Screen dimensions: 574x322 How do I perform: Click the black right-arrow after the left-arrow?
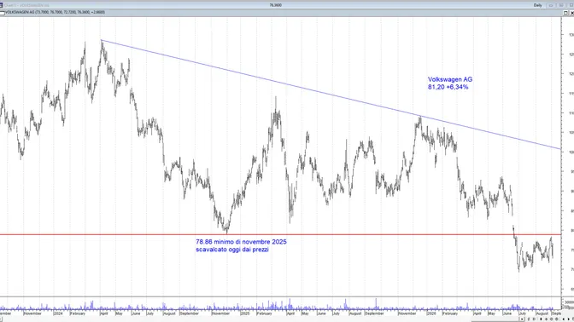(x=569, y=319)
